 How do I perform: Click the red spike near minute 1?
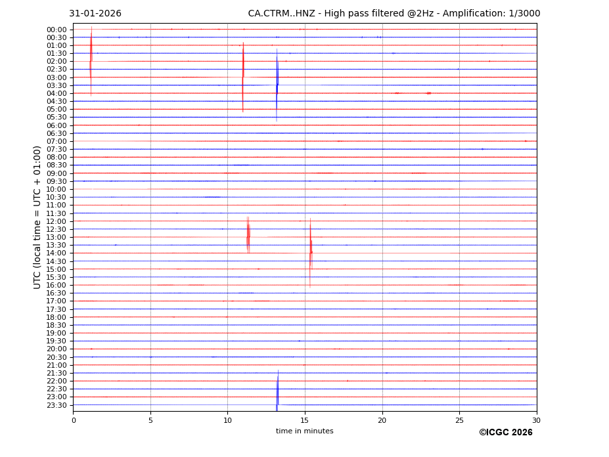(91, 61)
